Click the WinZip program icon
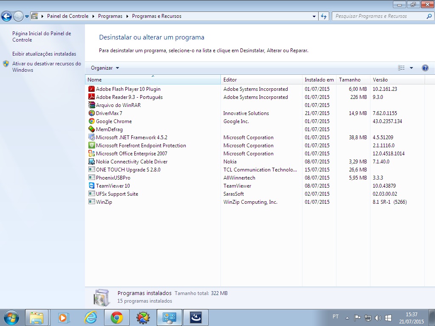The width and height of the screenshot is (435, 326). 92,202
